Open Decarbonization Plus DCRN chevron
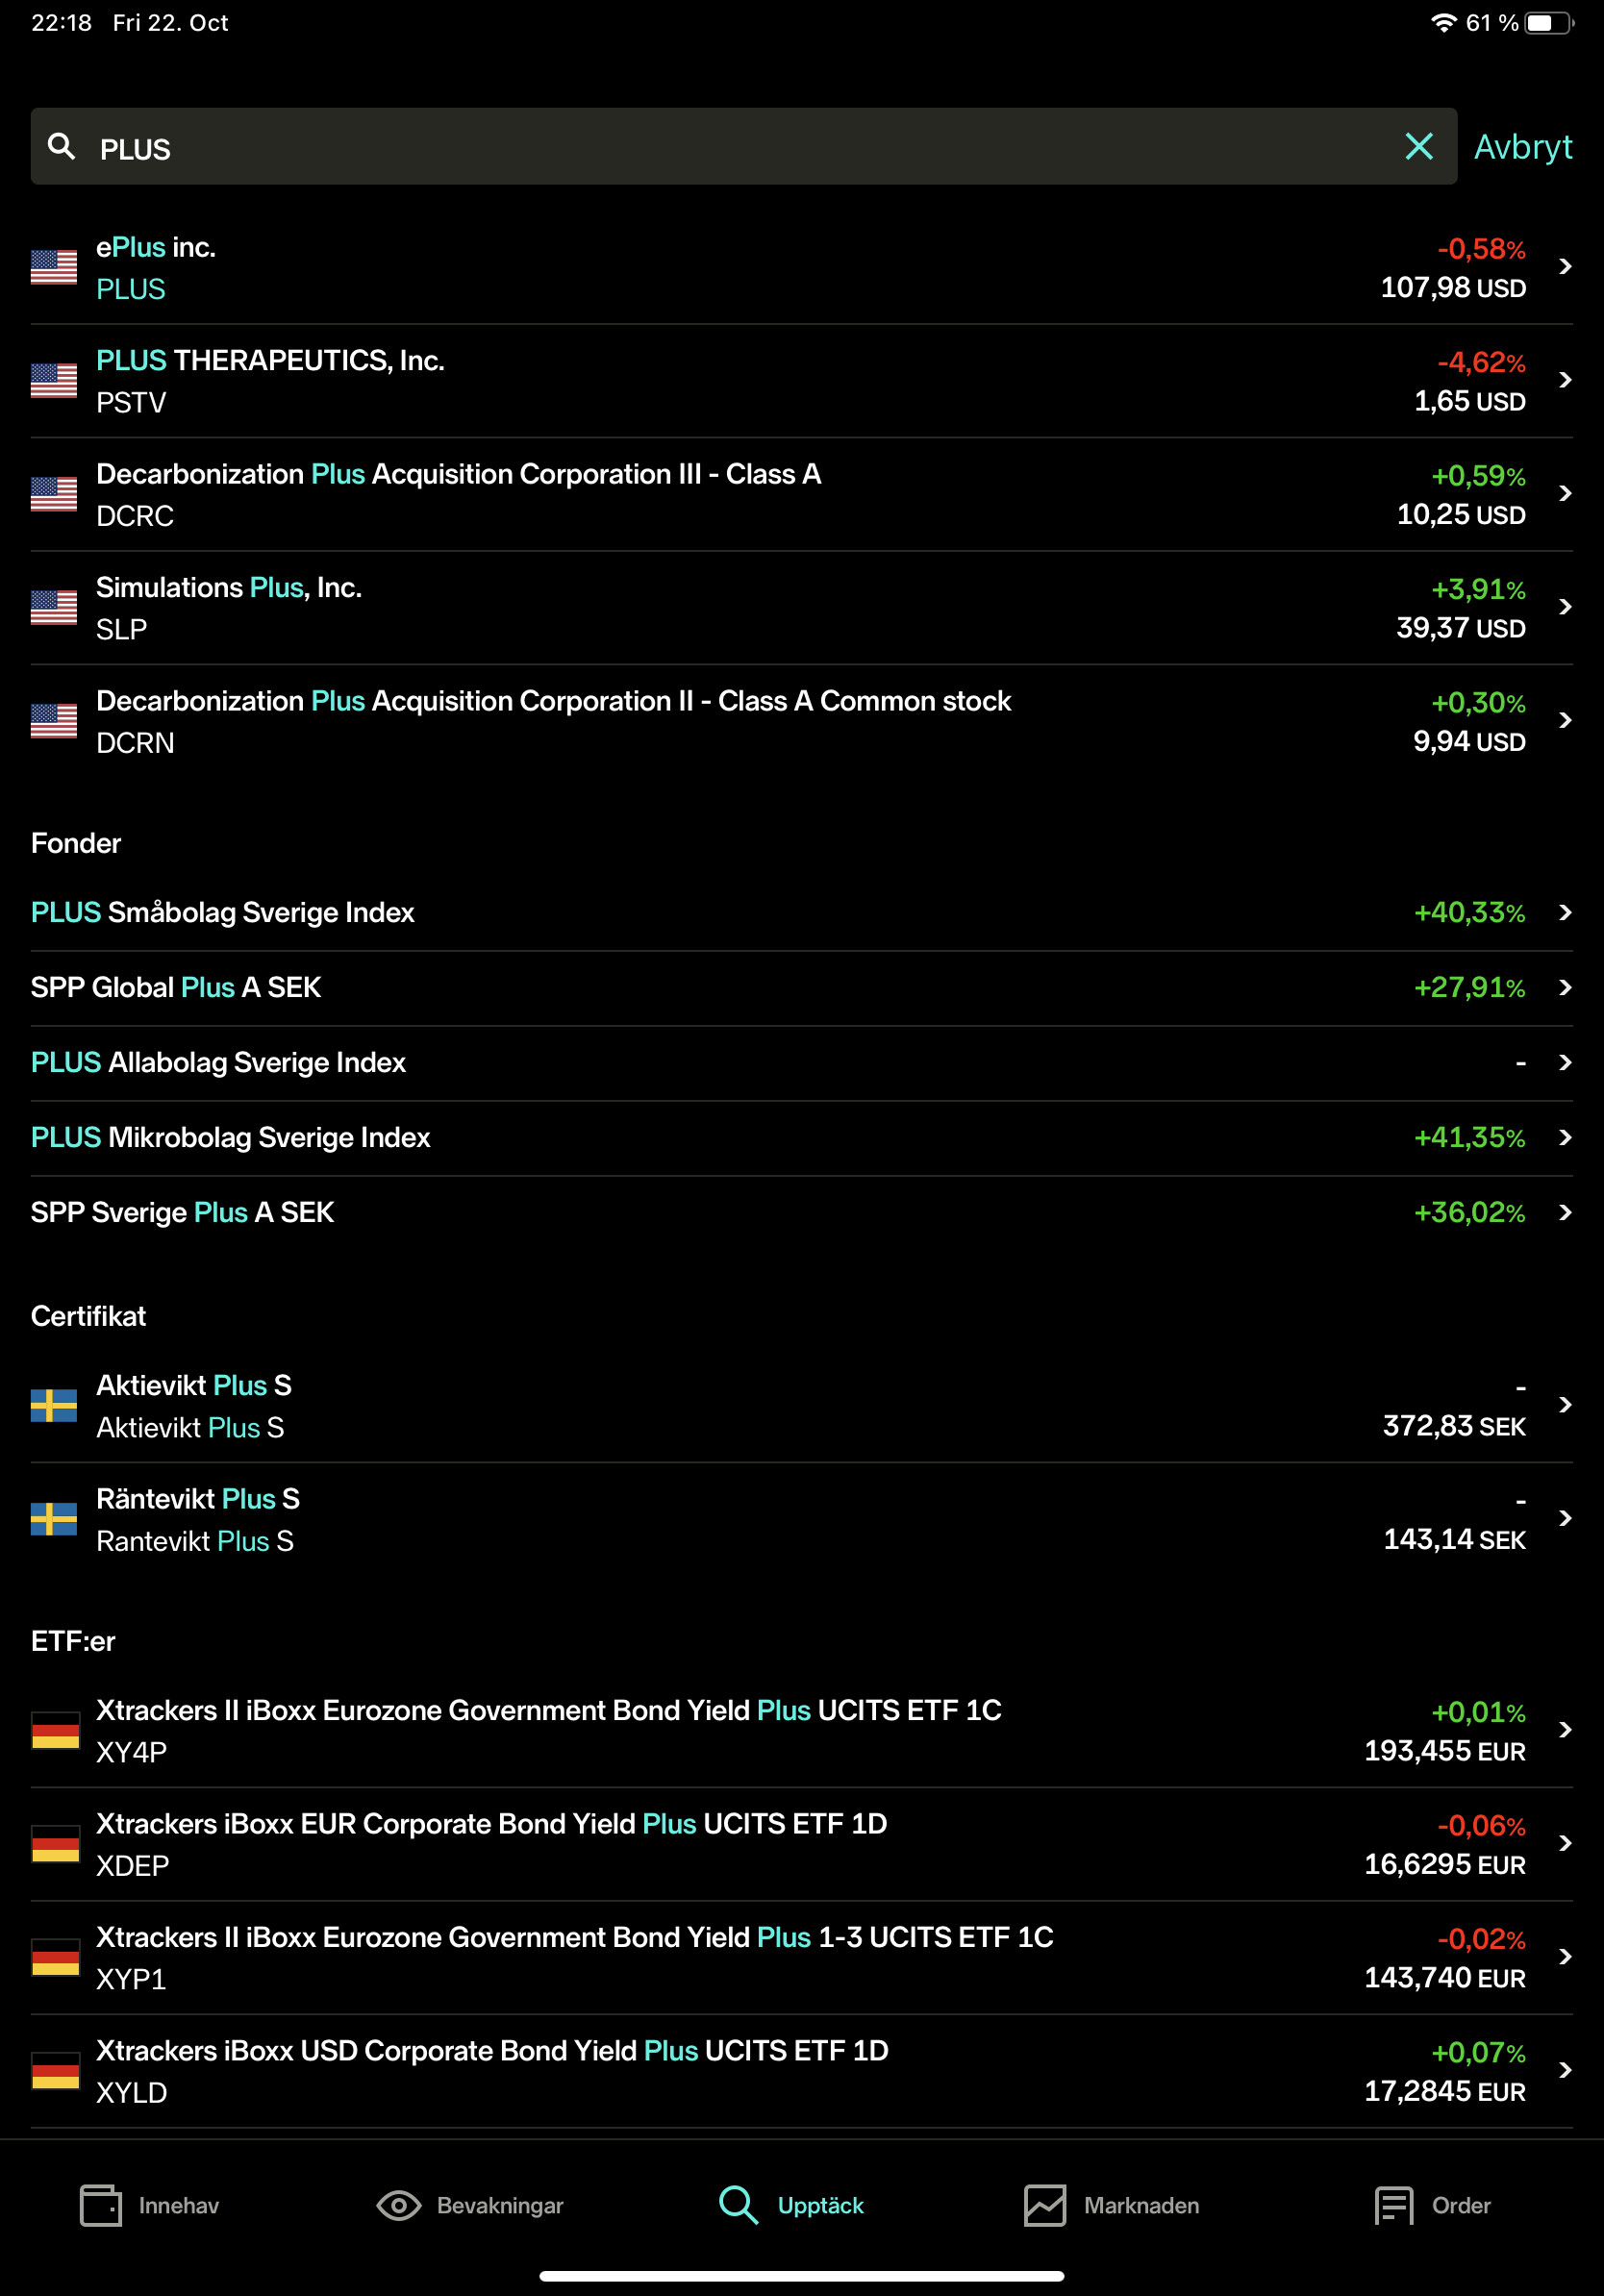This screenshot has height=2296, width=1604. [x=1565, y=721]
